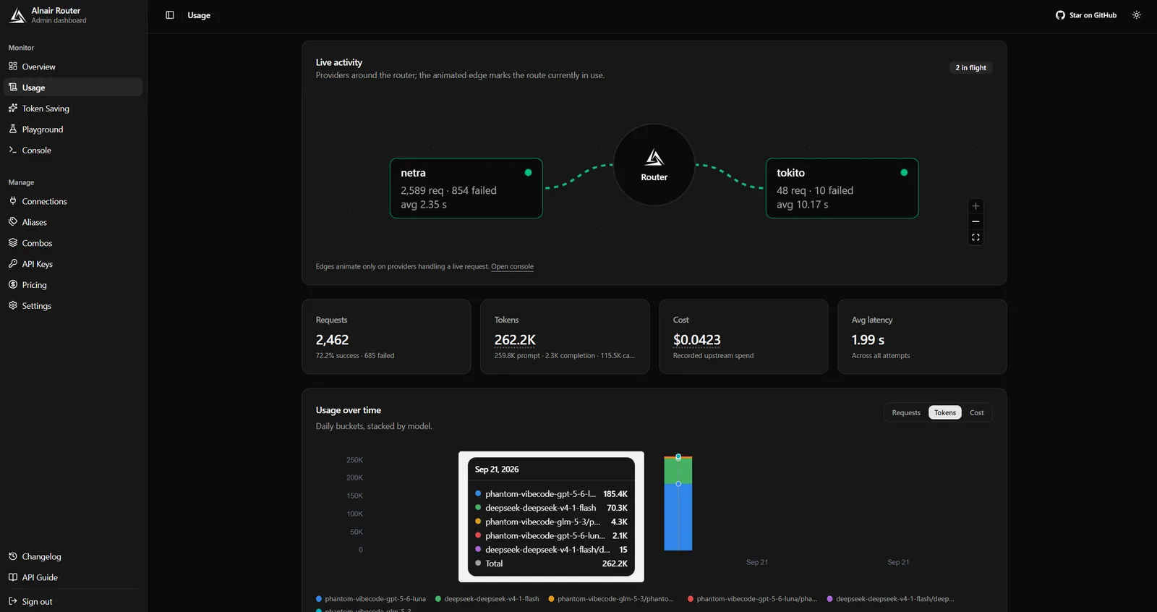Click the API Guide book icon
This screenshot has height=612, width=1157.
[x=13, y=577]
